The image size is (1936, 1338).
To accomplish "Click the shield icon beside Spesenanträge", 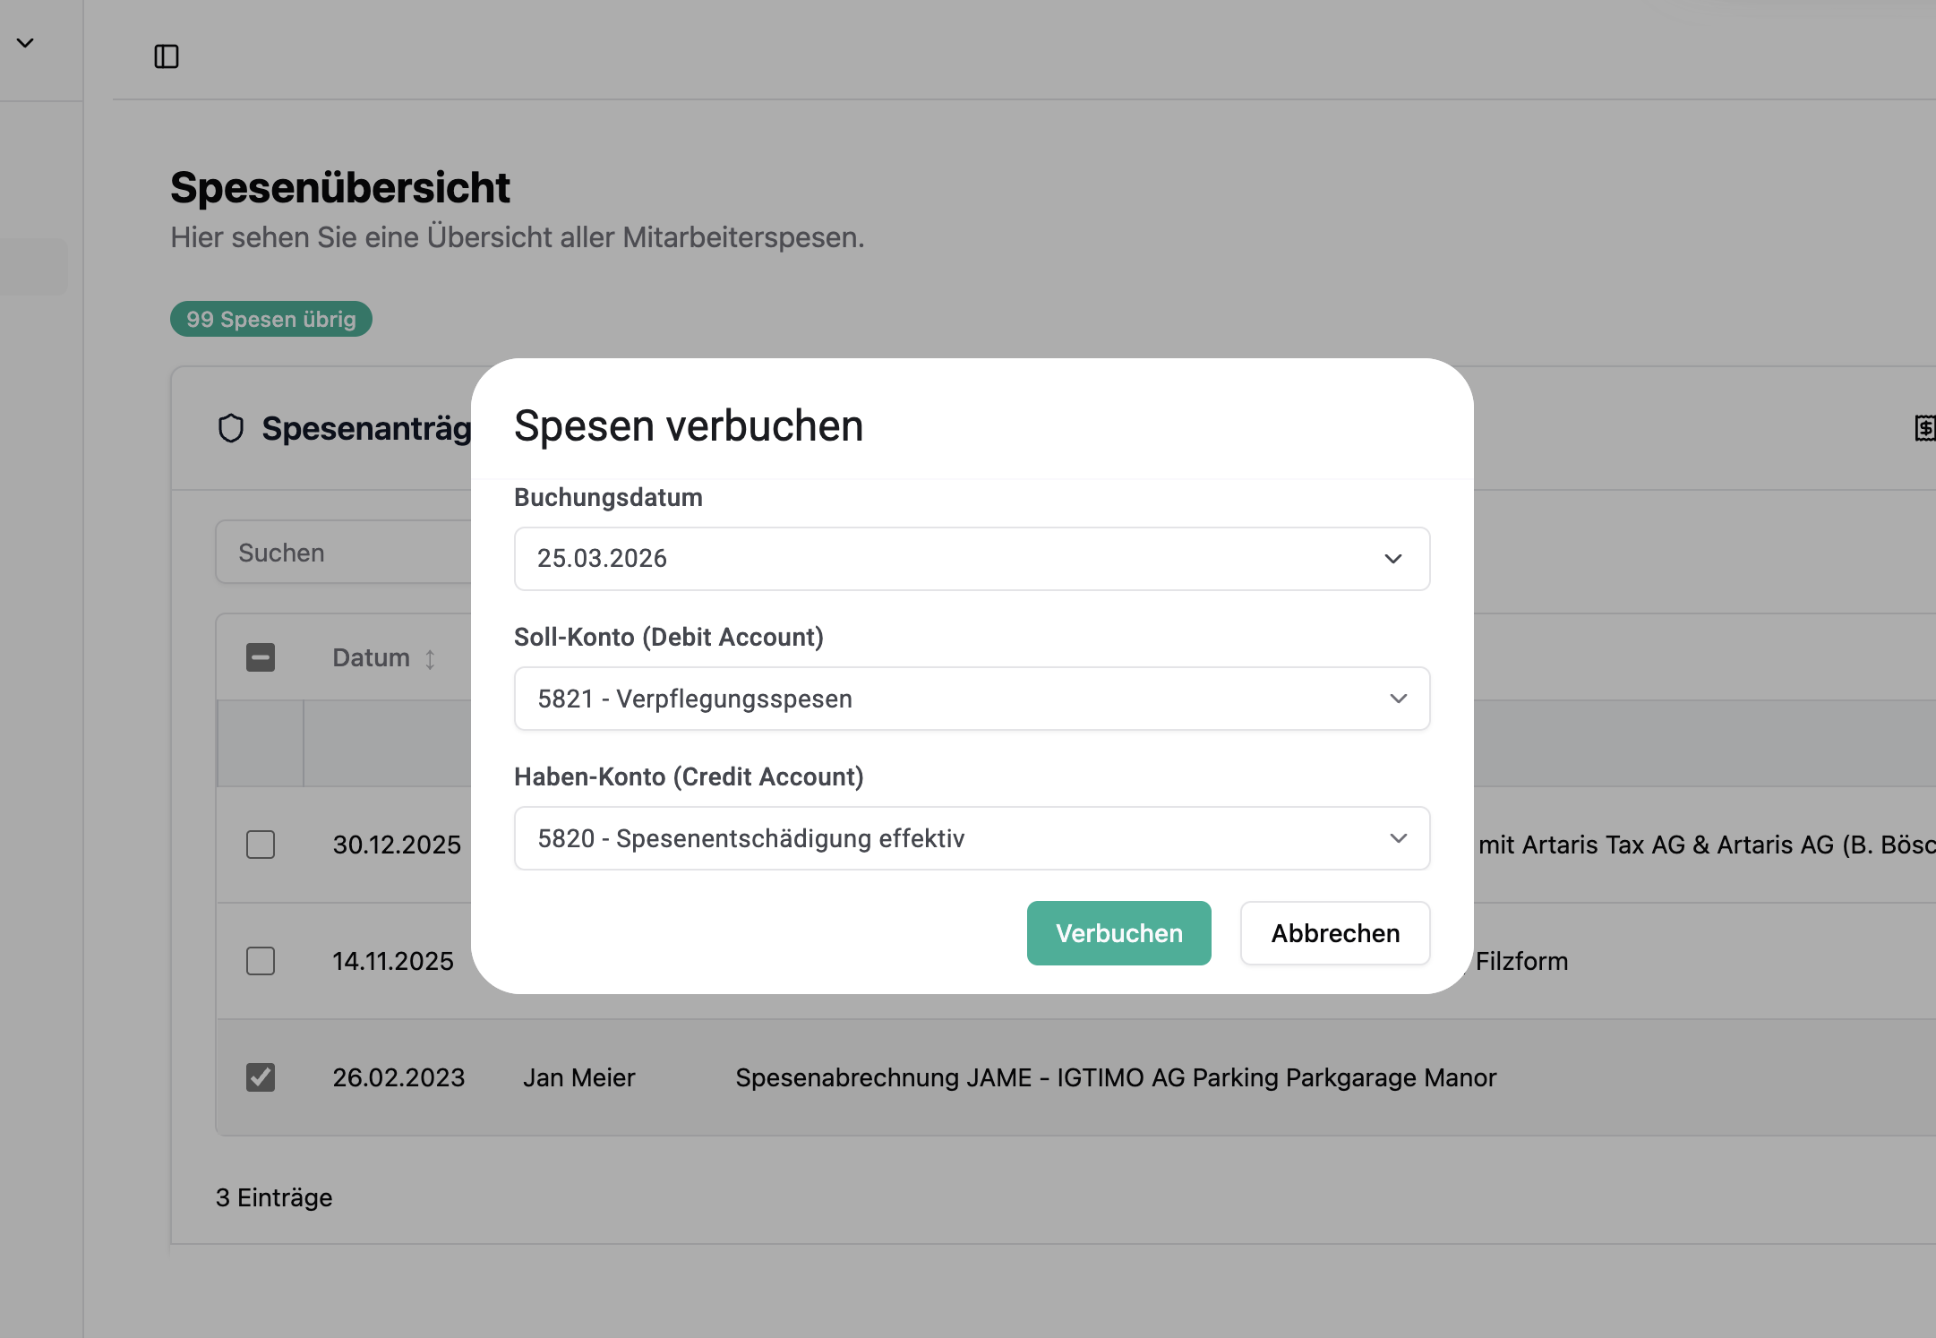I will pos(231,428).
